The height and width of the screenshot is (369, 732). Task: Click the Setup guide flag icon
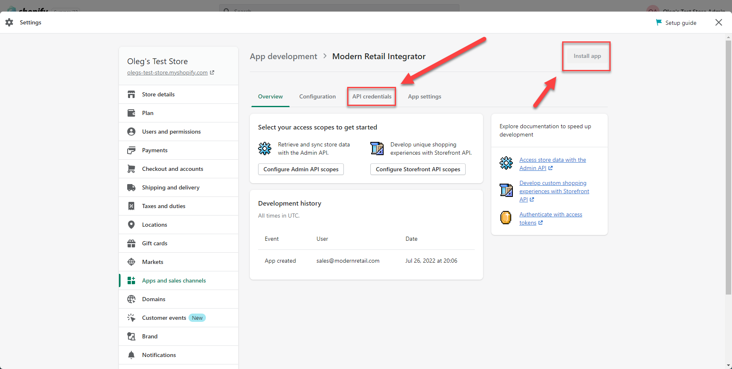[x=659, y=22]
